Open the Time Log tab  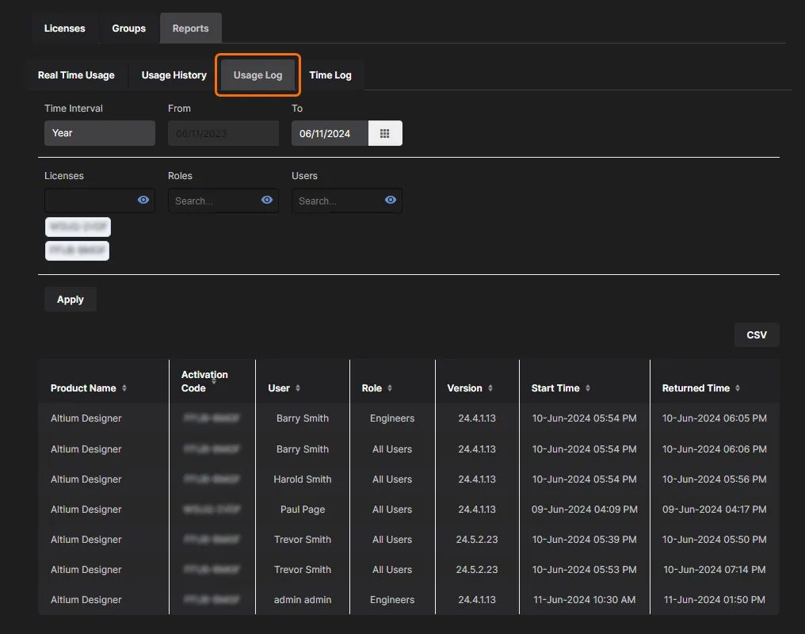(x=330, y=75)
